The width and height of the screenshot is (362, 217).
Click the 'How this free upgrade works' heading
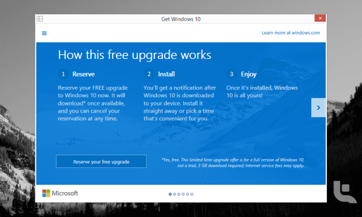tap(134, 55)
